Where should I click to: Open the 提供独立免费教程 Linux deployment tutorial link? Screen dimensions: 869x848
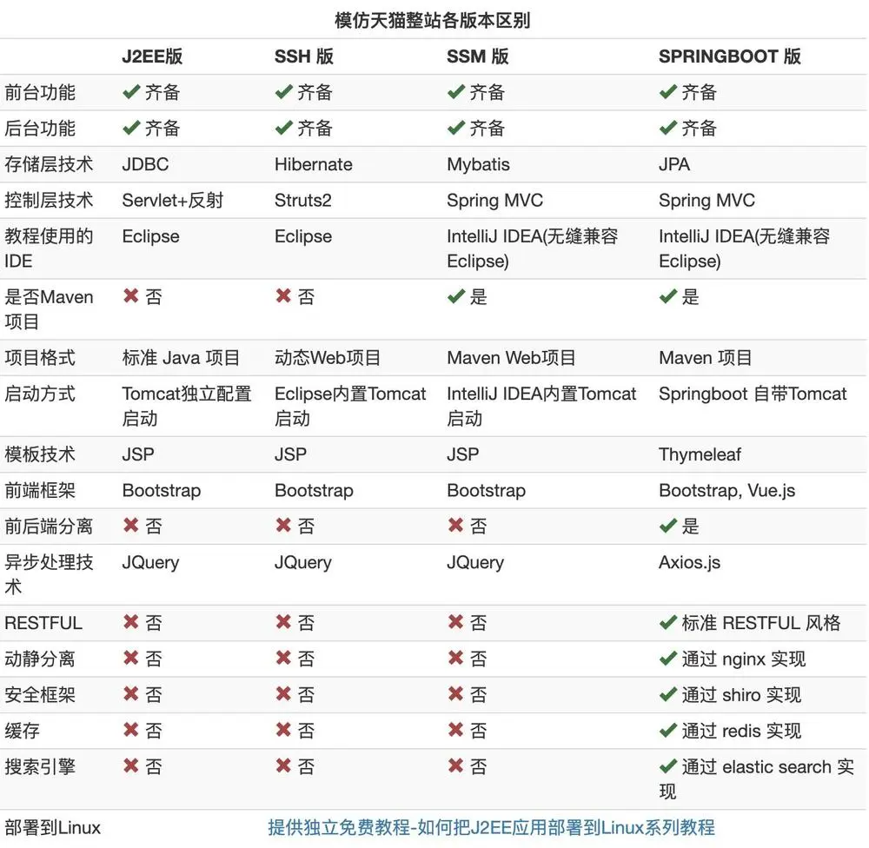point(491,827)
